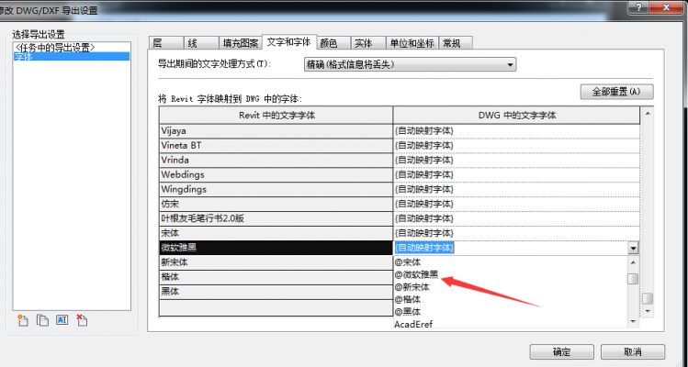The height and width of the screenshot is (367, 688).
Task: Open the DWG font mapping cell for 叶根友毛笔行书2.0版
Action: [516, 218]
